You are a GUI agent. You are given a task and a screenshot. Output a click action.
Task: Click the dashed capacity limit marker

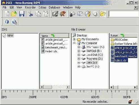point(112,94)
